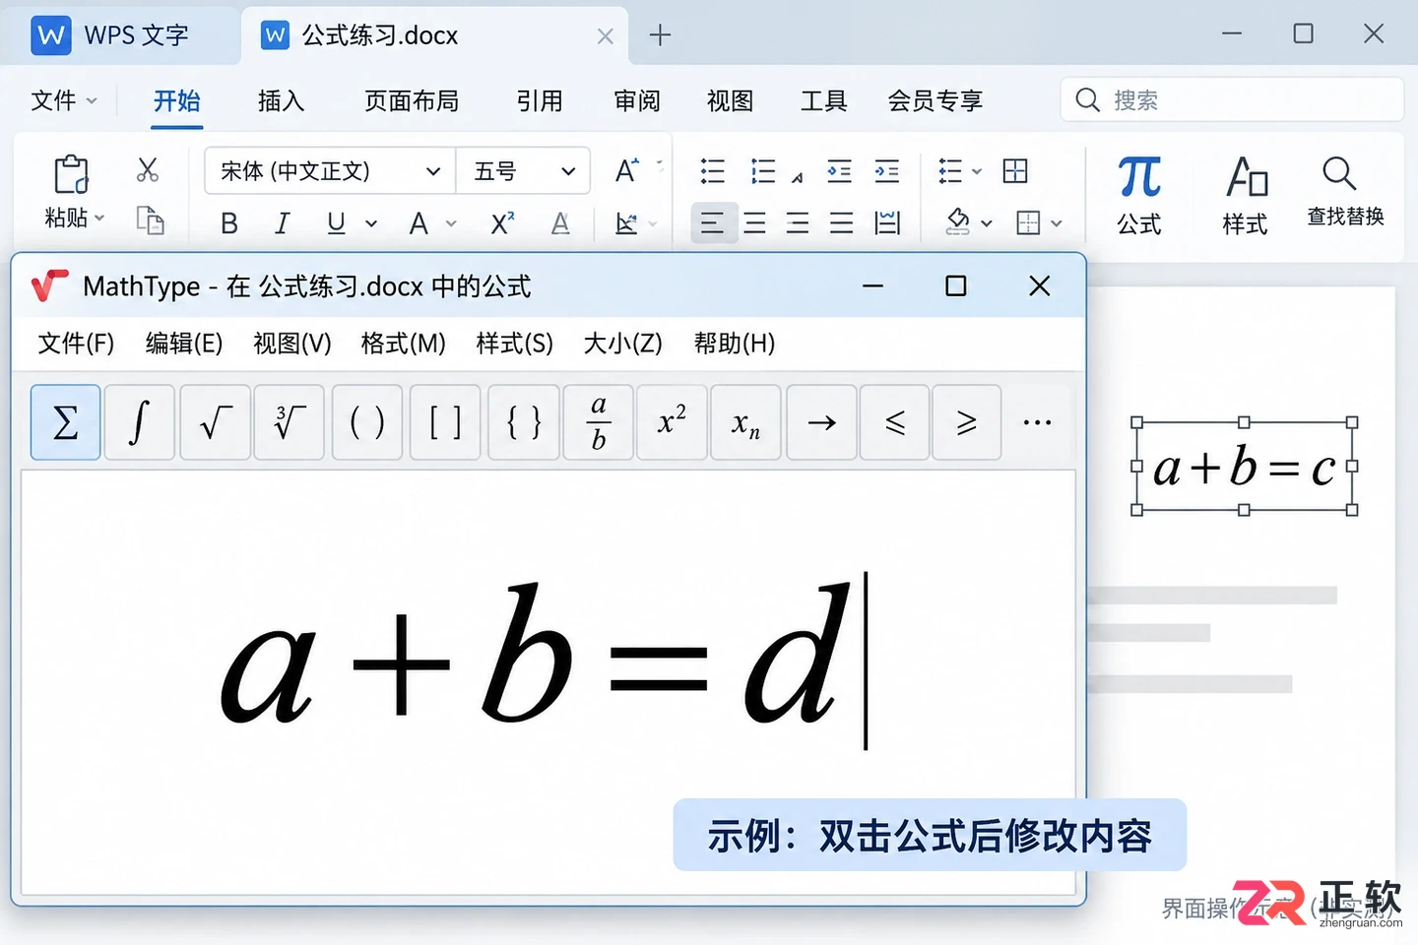1418x945 pixels.
Task: Cut selection with the scissors icon
Action: pyautogui.click(x=148, y=170)
